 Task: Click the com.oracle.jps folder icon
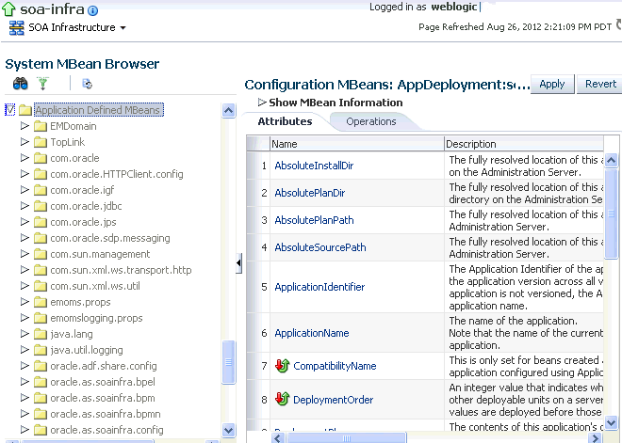(x=41, y=222)
